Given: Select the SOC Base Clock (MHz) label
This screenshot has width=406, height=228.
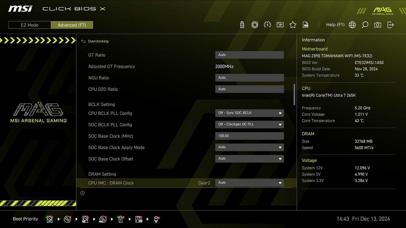Looking at the screenshot, I should point(111,136).
